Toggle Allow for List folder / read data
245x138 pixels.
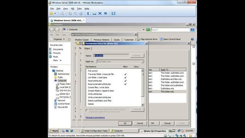pyautogui.click(x=125, y=77)
